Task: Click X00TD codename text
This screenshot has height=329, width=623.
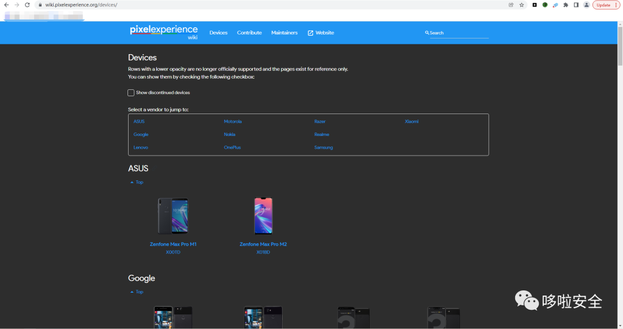Action: coord(173,252)
